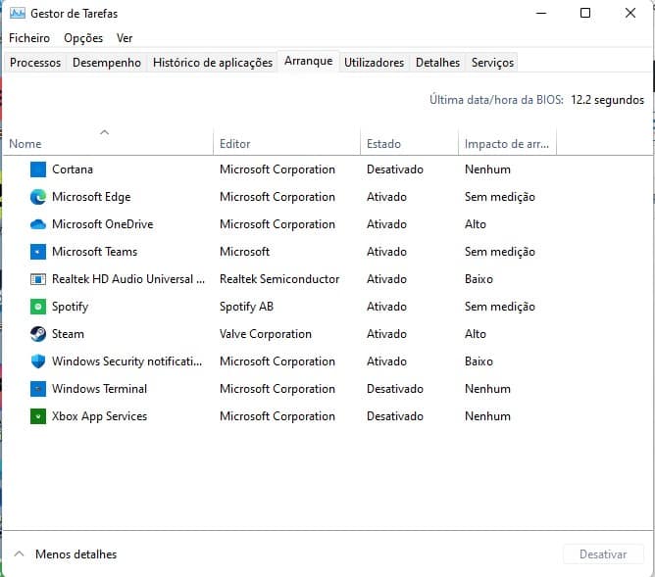Image resolution: width=655 pixels, height=577 pixels.
Task: Open the Ver menu
Action: point(125,38)
